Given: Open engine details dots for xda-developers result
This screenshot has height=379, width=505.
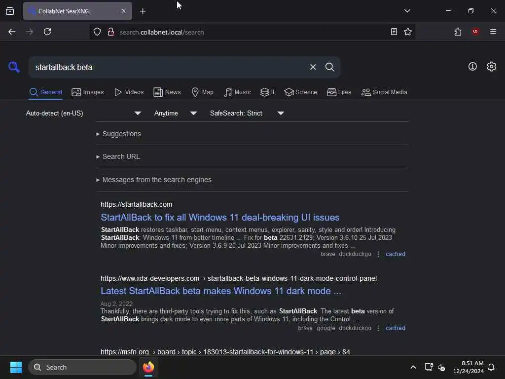Looking at the screenshot, I should 378,328.
